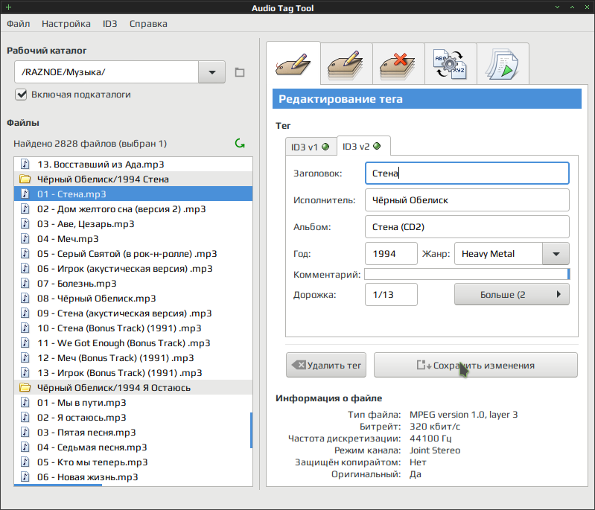Open the rename files tab icon

coord(451,64)
